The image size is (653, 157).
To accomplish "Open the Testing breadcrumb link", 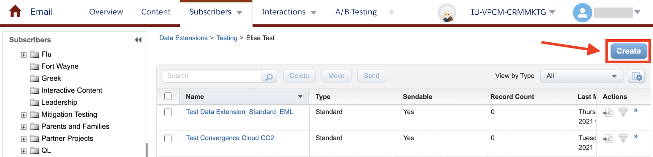I will coord(227,38).
